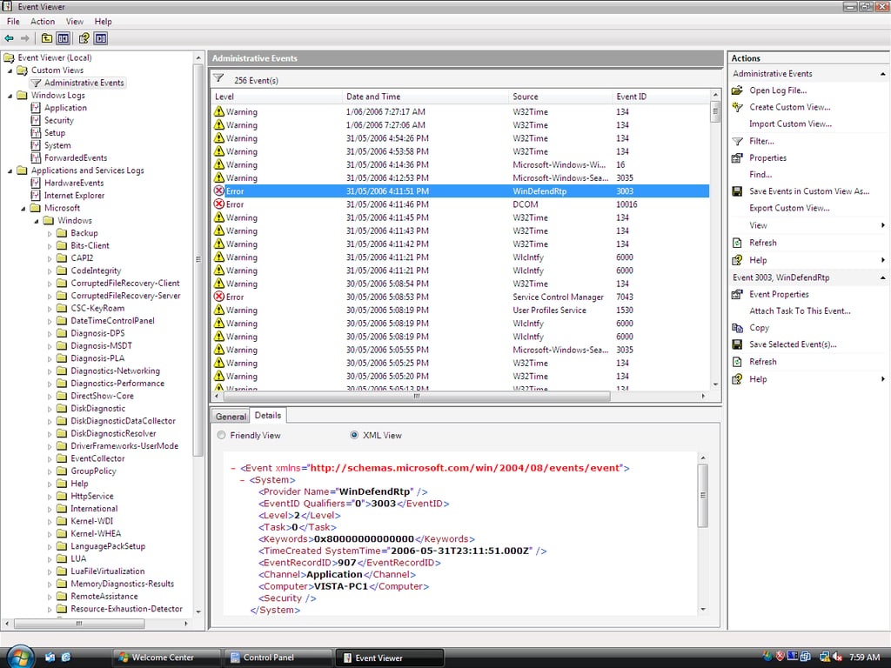Click the Security log icon in tree
This screenshot has height=668, width=891.
click(36, 120)
